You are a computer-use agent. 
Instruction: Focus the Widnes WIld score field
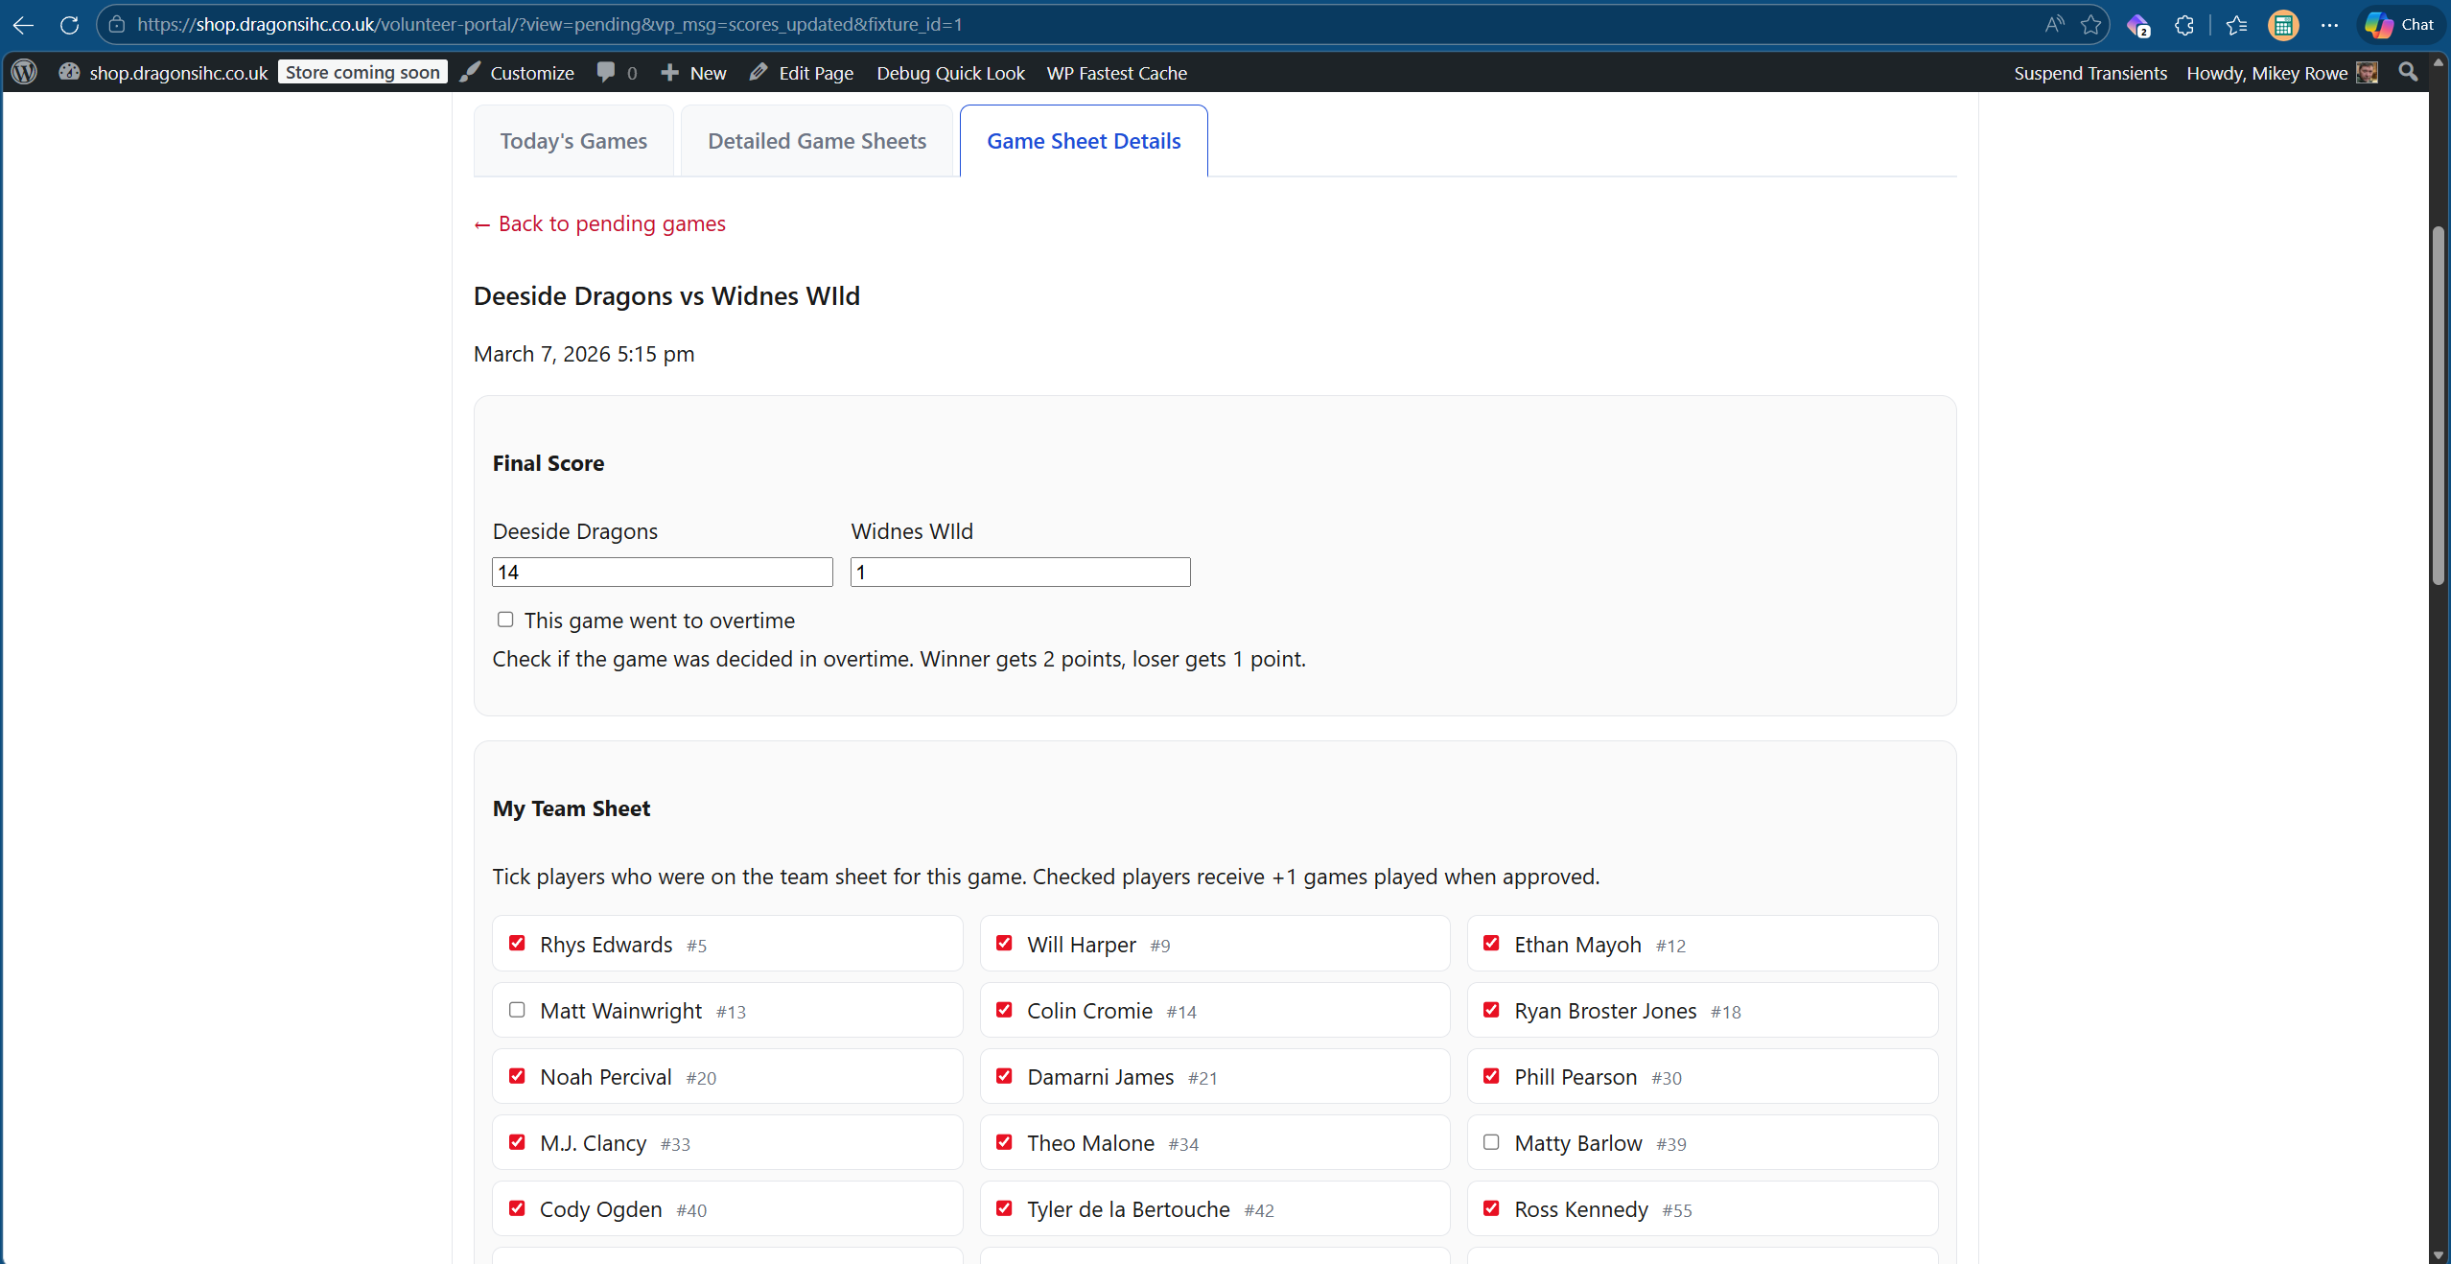1019,573
